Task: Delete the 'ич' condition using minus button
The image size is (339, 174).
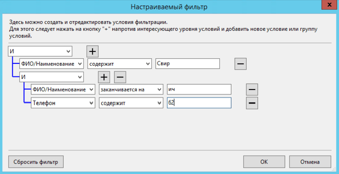Action: [252, 90]
